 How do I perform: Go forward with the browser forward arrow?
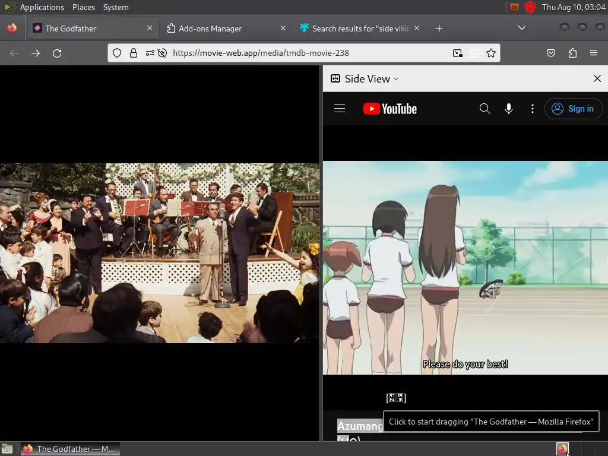click(36, 53)
